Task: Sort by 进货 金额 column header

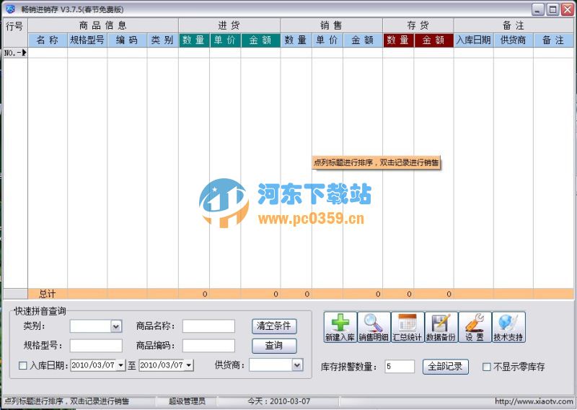Action: tap(260, 40)
